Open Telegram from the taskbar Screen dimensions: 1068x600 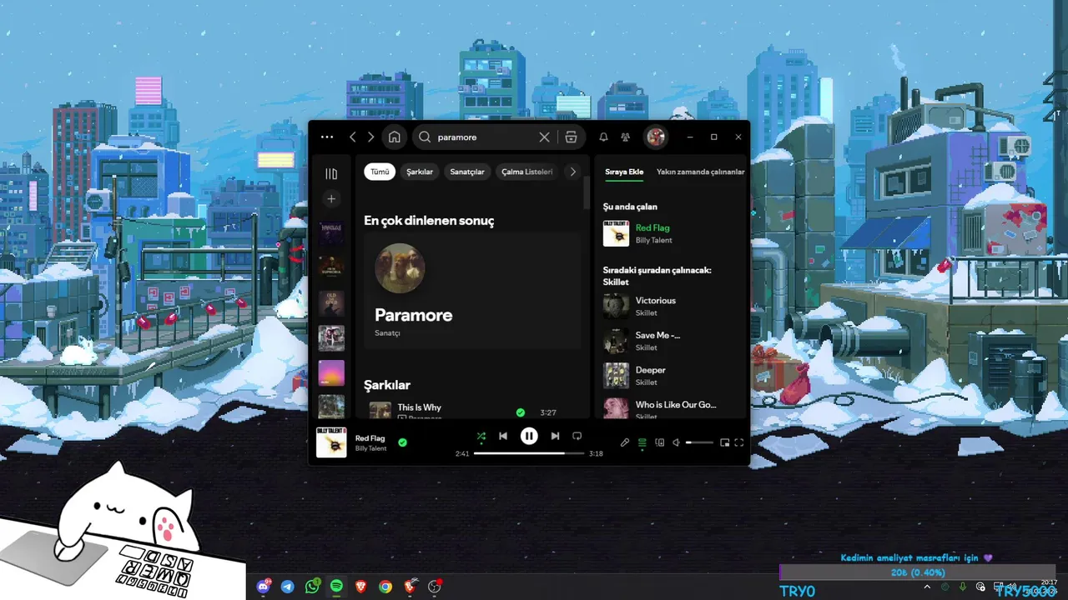(288, 587)
